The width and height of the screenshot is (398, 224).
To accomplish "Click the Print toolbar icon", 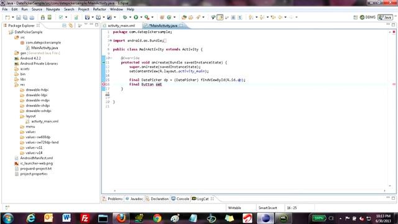I will tap(32, 17).
